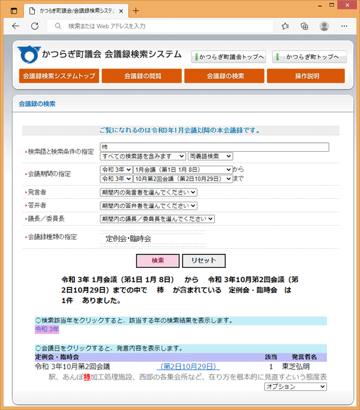Image resolution: width=360 pixels, height=410 pixels.
Task: Open the tab actions menu icon
Action: tap(14, 11)
